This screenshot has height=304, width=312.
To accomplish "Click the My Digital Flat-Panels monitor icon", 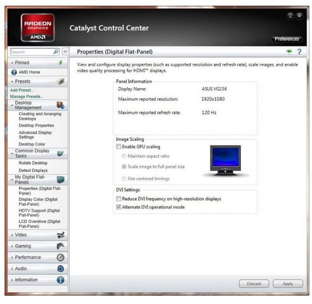I will pos(60,179).
